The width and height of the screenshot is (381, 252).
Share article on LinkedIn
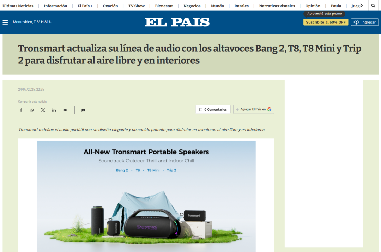[54, 110]
